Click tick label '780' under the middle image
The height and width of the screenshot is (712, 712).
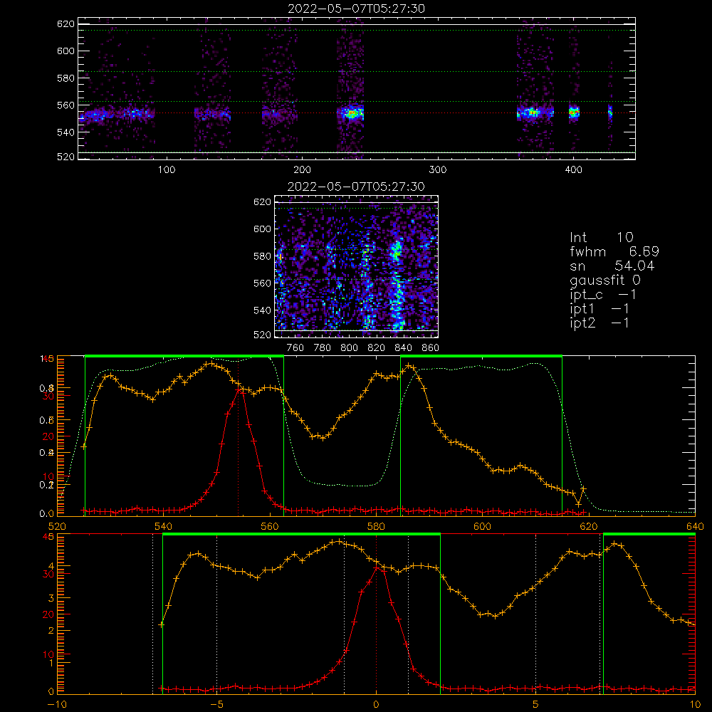(323, 348)
